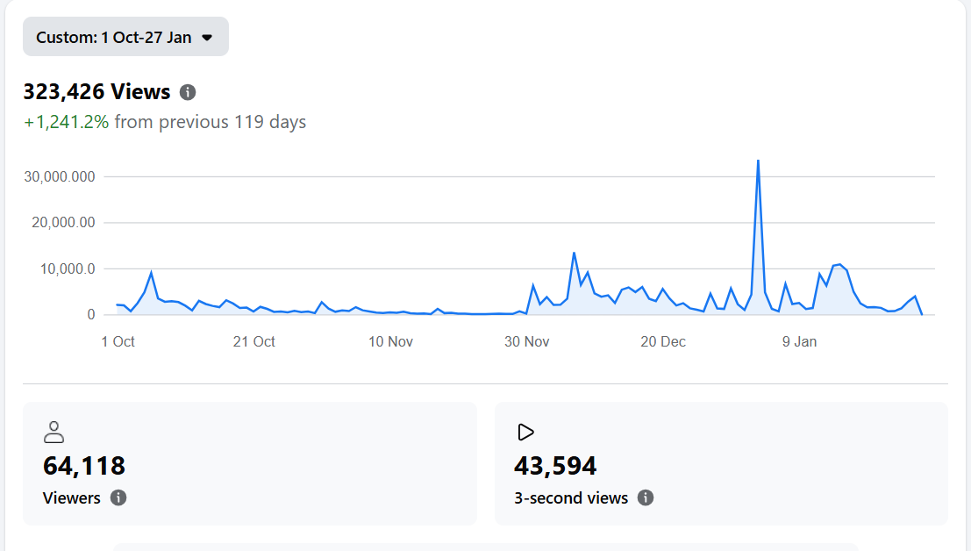
Task: Click the person icon in Viewers card
Action: [54, 432]
